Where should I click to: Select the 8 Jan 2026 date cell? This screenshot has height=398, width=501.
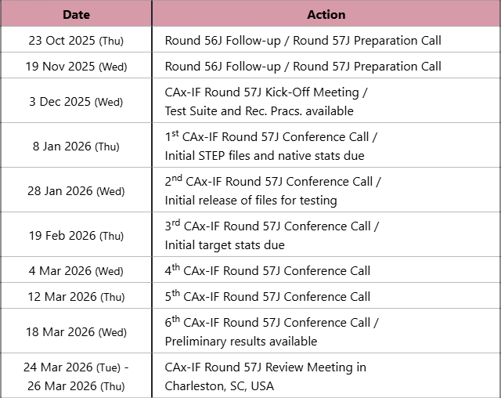pos(76,146)
